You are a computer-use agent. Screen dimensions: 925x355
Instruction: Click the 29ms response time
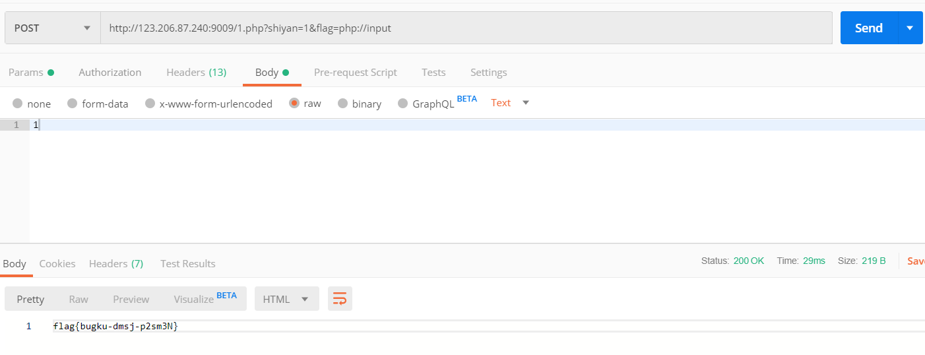point(814,261)
